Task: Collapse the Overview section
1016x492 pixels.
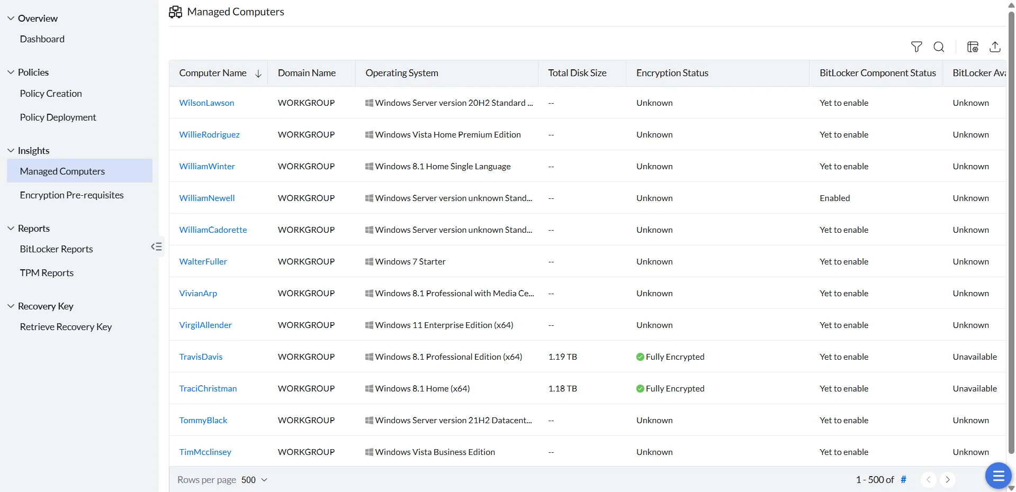Action: pos(11,18)
